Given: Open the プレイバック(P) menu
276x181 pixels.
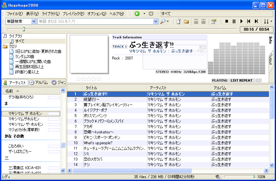Looking at the screenshot, I should point(74,13).
